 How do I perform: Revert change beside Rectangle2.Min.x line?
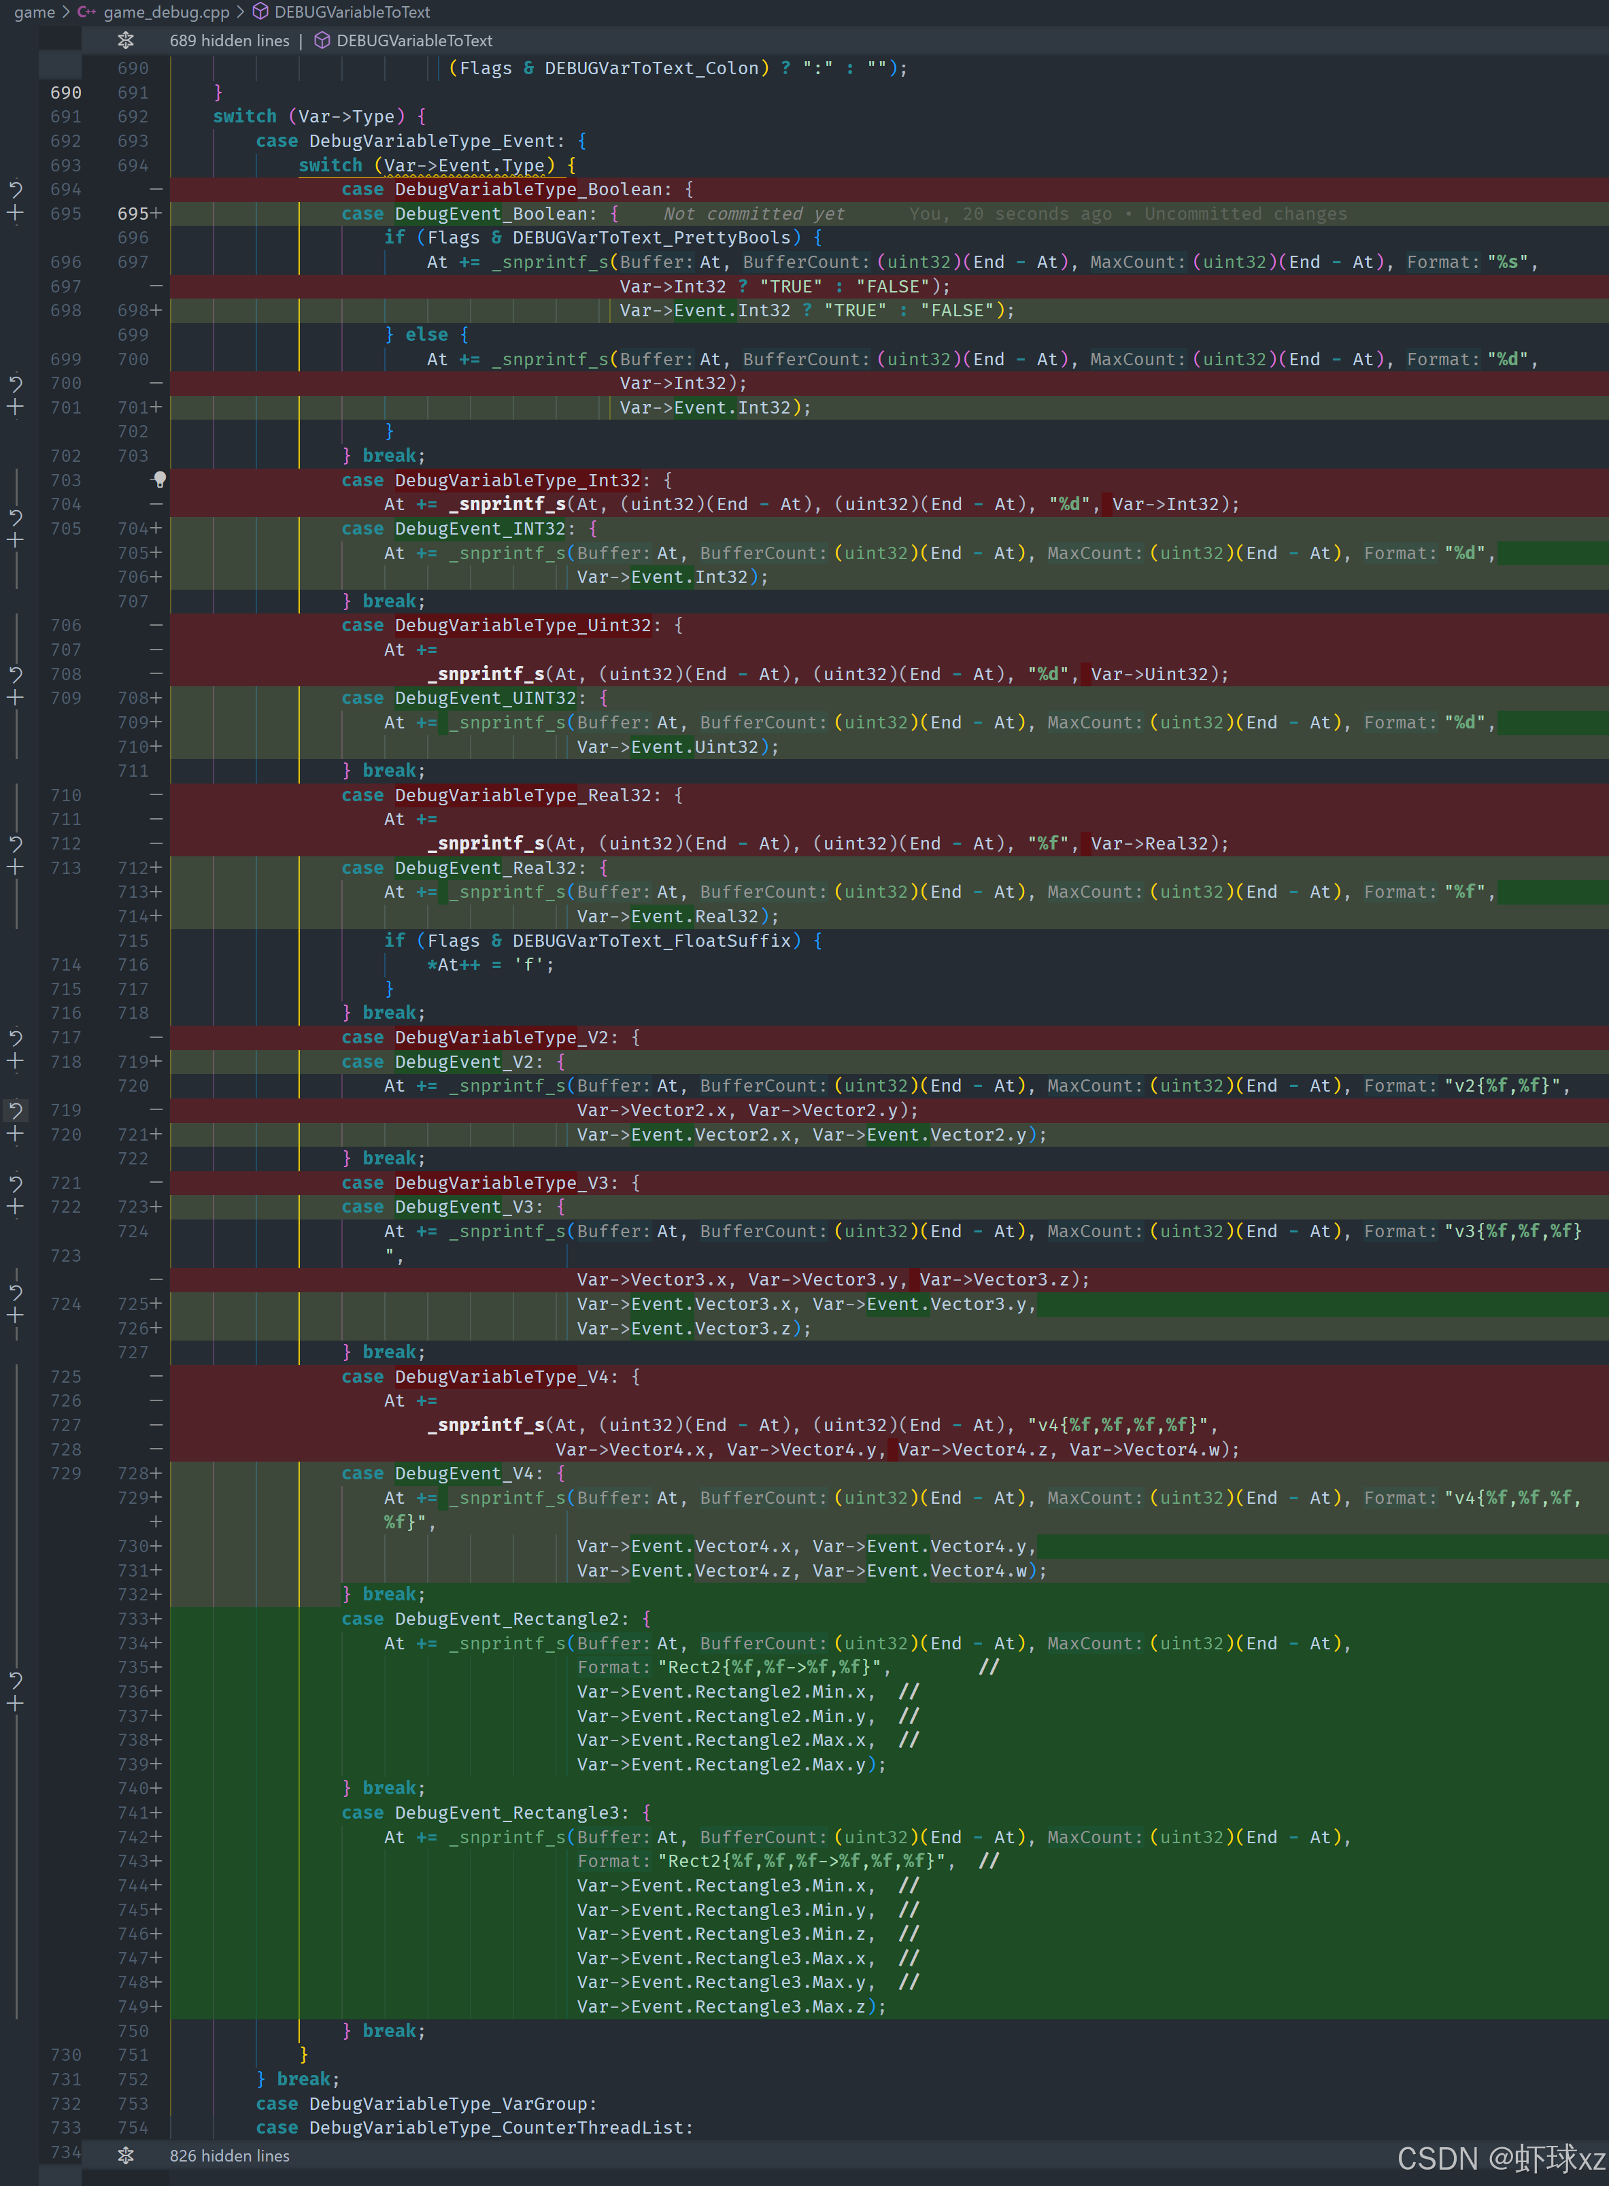[16, 1679]
